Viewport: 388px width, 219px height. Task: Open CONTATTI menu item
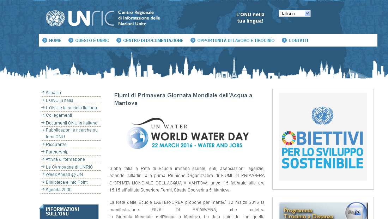(298, 40)
